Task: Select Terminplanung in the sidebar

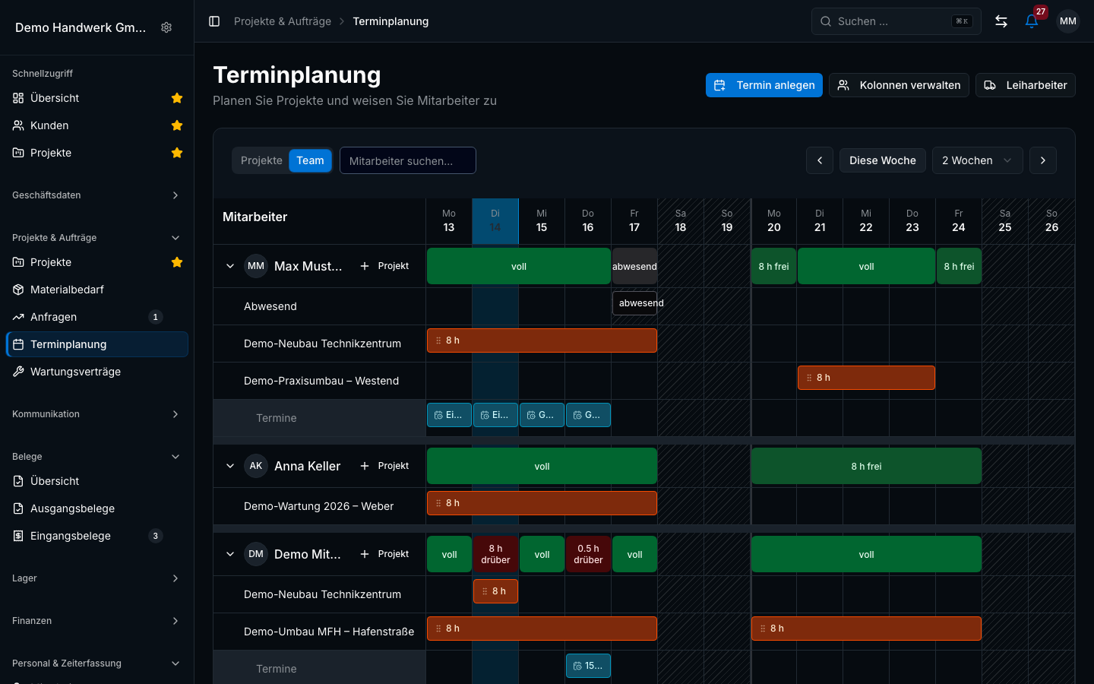Action: [97, 344]
